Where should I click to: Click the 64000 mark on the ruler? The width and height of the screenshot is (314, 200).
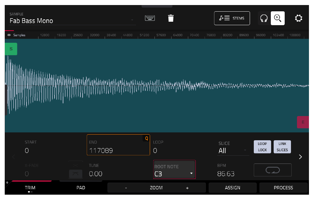click(x=177, y=35)
